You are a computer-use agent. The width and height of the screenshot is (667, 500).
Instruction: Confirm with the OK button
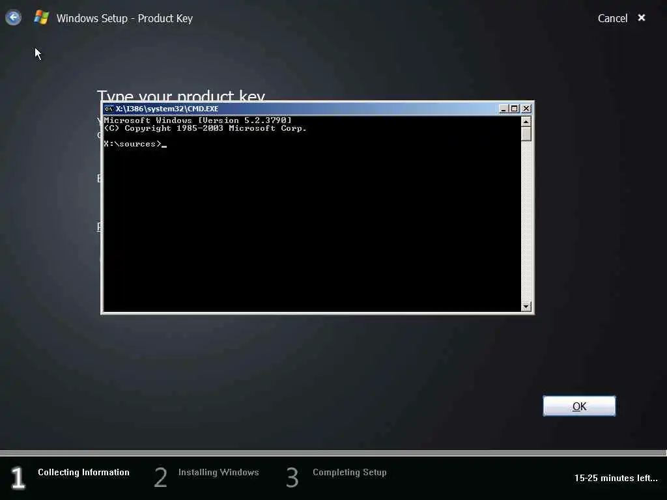coord(579,406)
